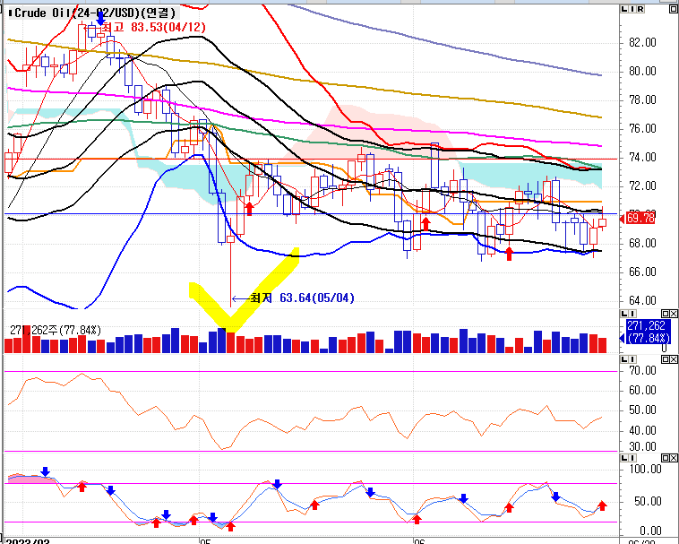Click the 06 month marker on date axis
The image size is (679, 544).
(x=419, y=541)
